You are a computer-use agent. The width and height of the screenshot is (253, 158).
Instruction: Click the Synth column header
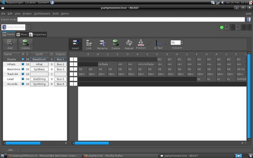click(39, 54)
